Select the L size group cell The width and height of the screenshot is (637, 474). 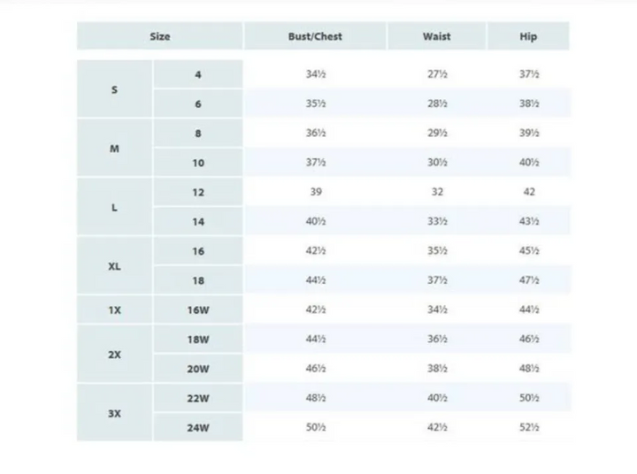pos(114,207)
